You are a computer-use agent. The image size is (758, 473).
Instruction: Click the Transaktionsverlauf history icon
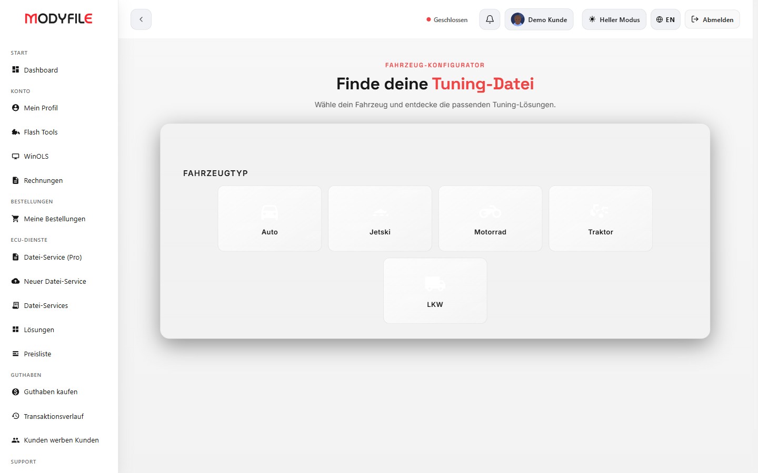[x=16, y=416]
